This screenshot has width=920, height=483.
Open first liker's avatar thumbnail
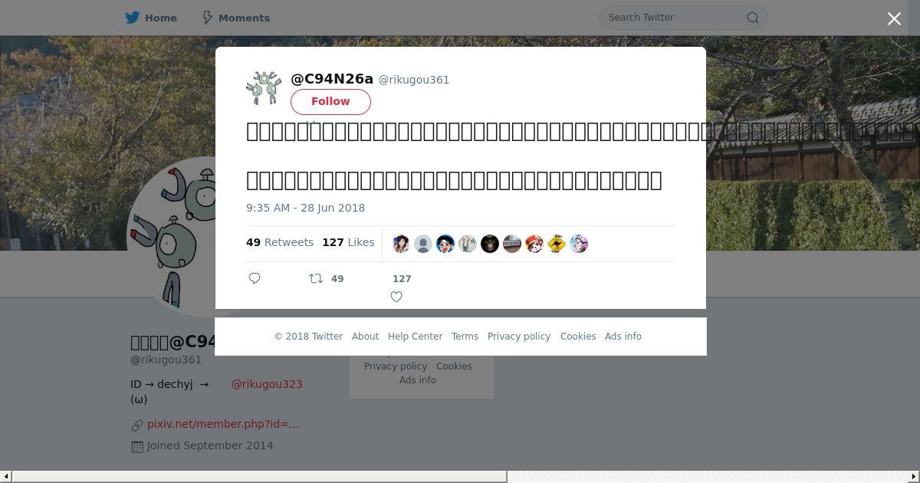pyautogui.click(x=401, y=244)
